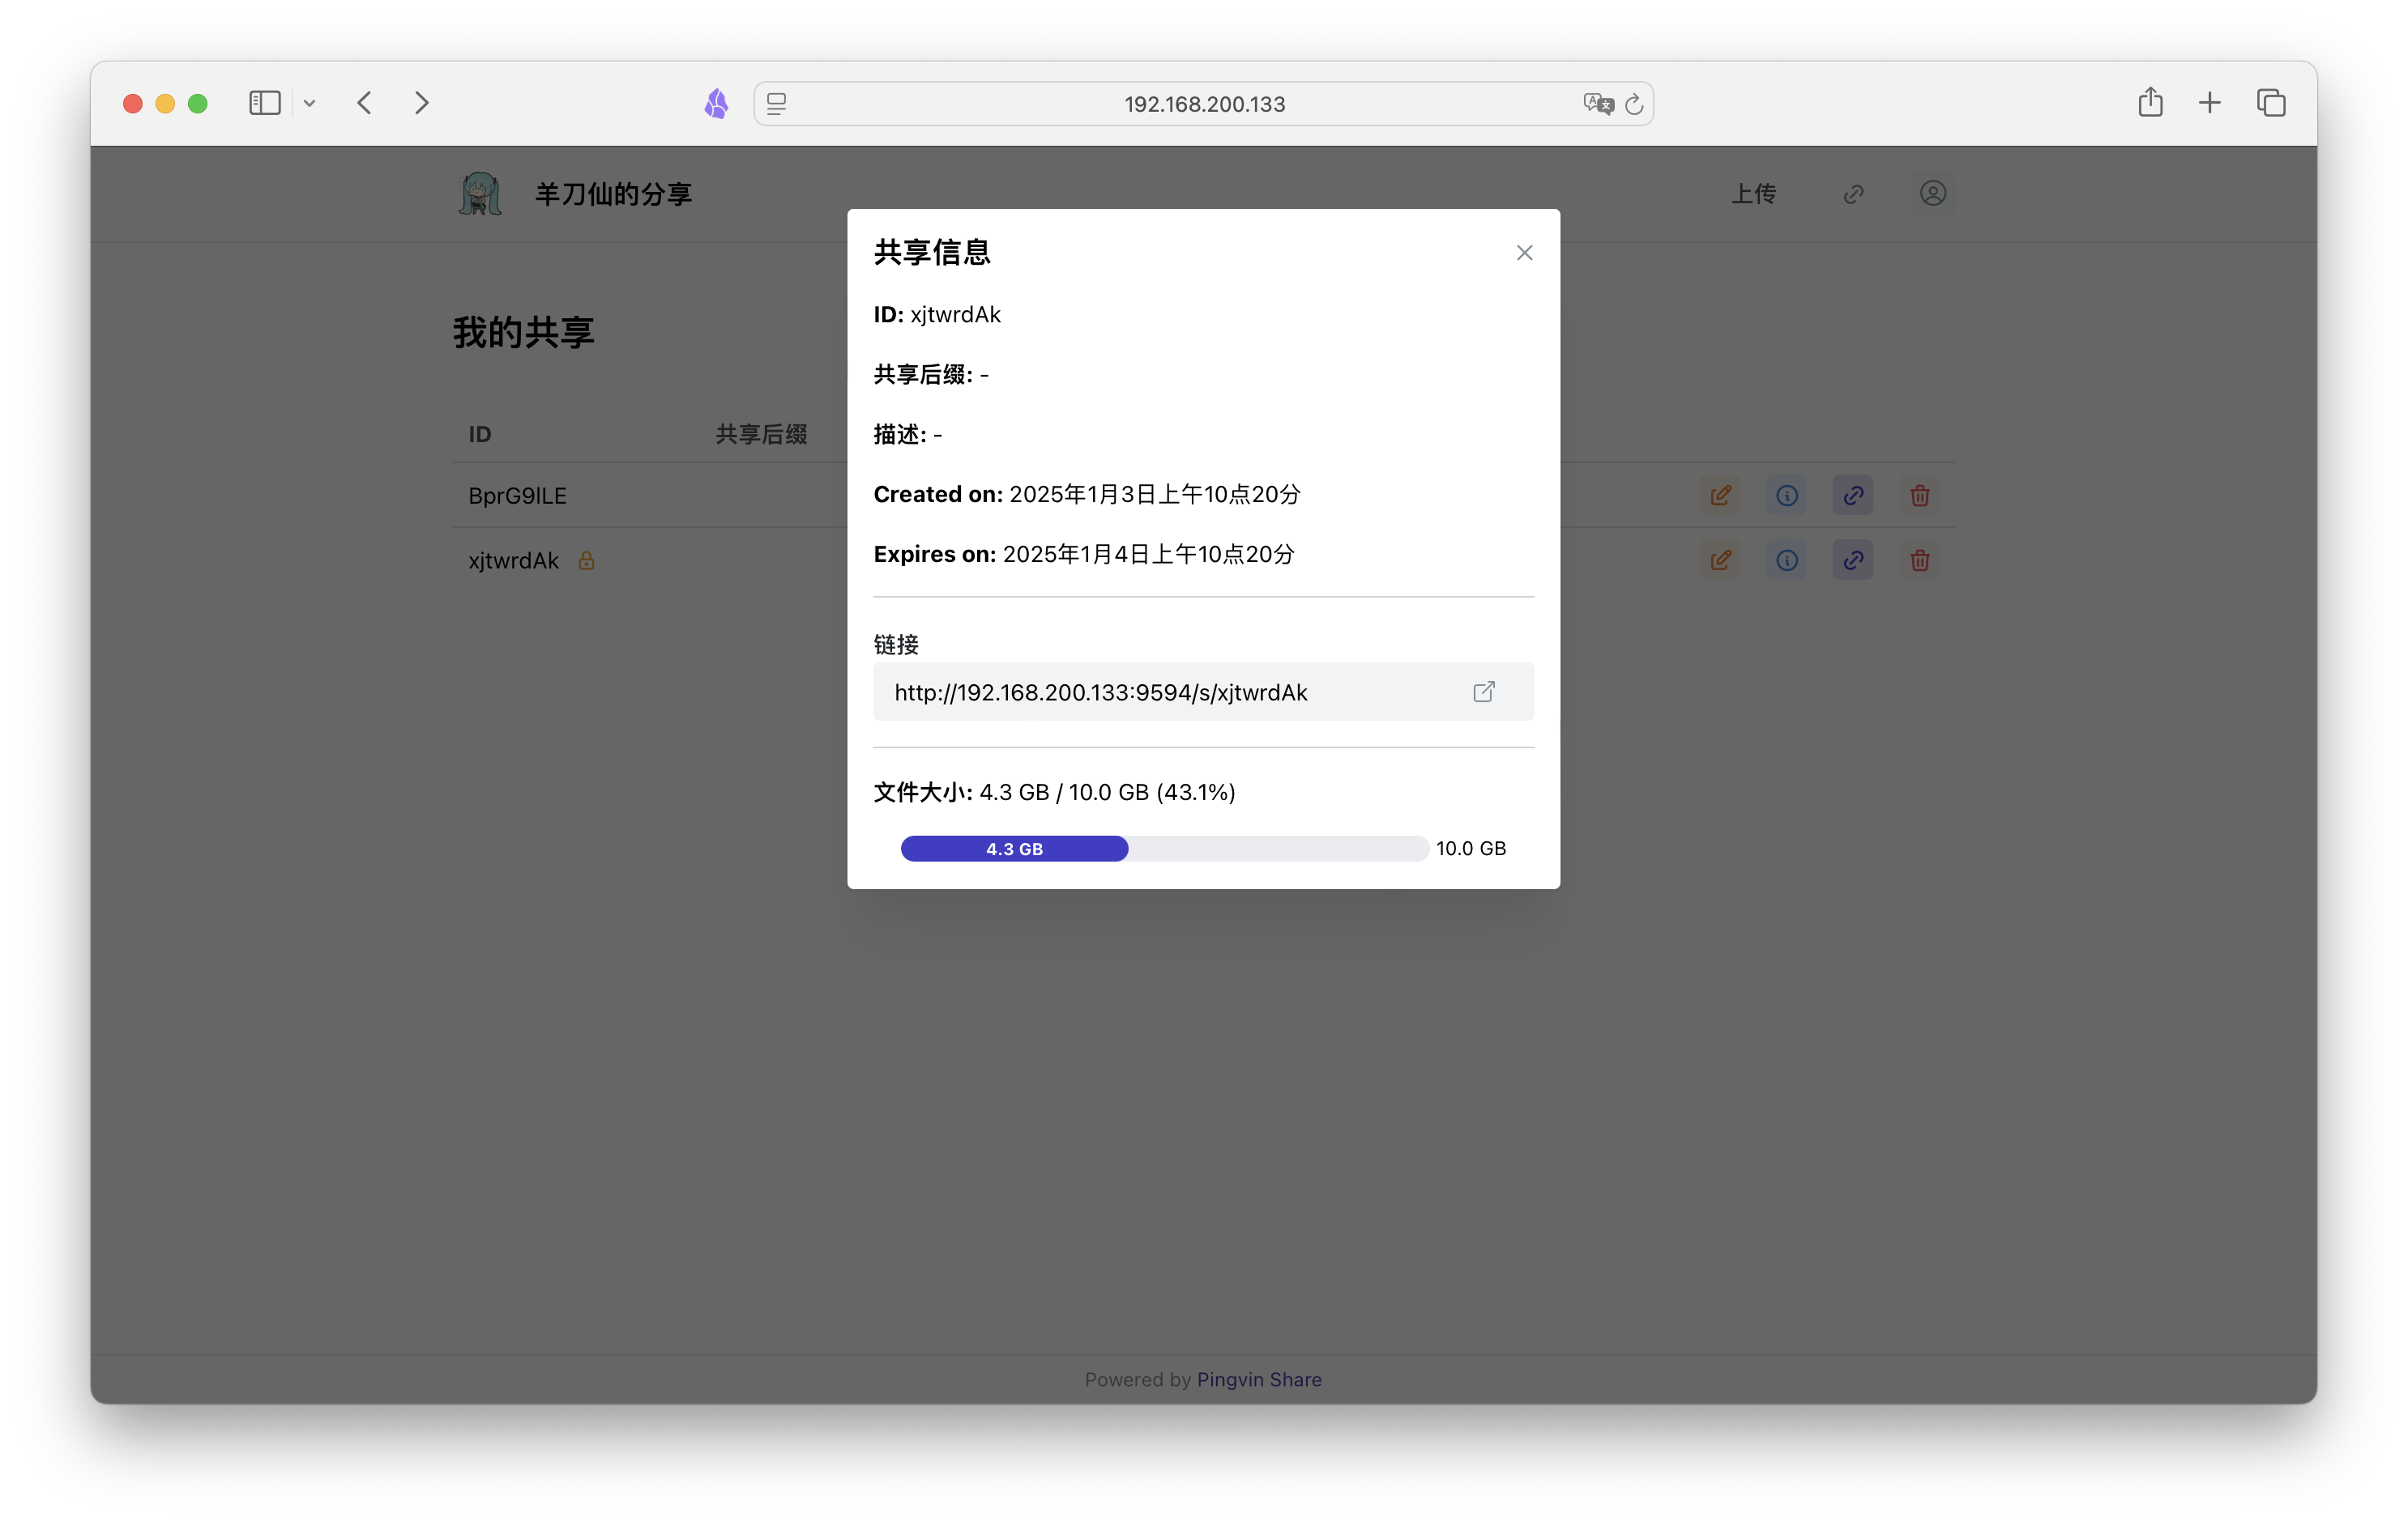
Task: Click the green fullscreen window button
Action: click(x=198, y=103)
